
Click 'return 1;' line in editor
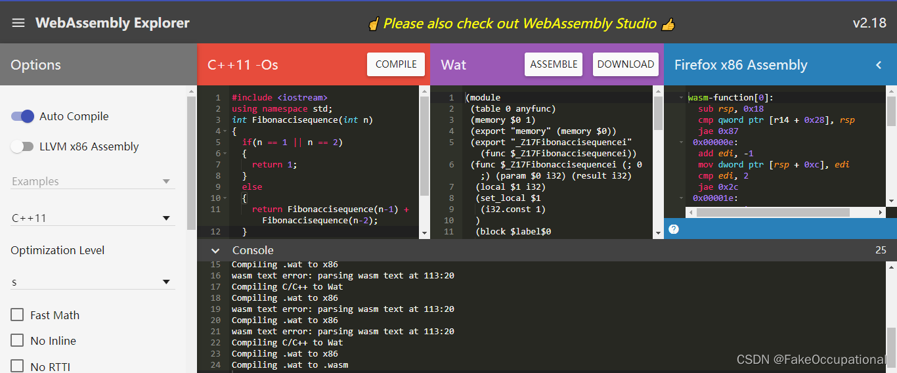click(x=274, y=165)
